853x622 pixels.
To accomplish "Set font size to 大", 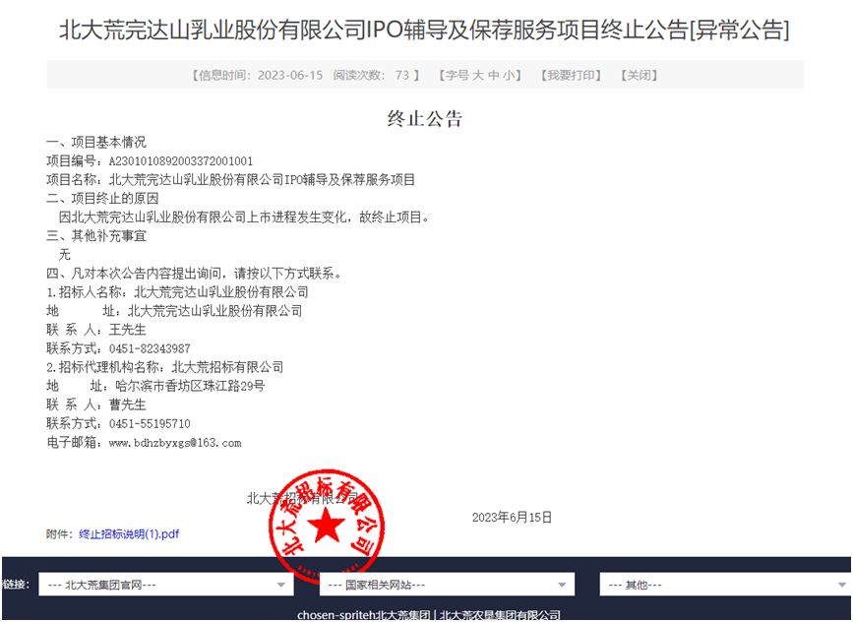I will coord(477,75).
